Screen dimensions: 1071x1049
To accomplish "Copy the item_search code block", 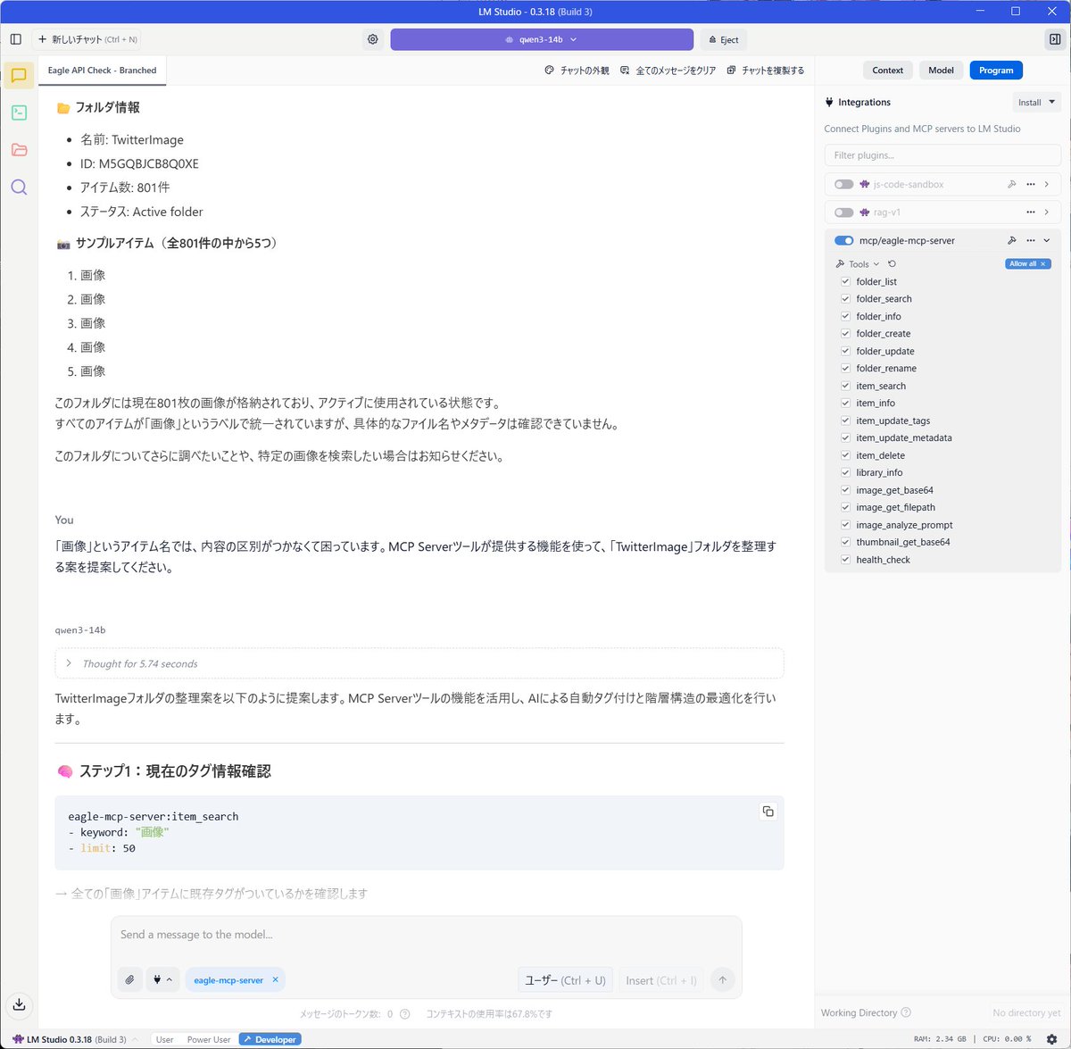I will (768, 812).
